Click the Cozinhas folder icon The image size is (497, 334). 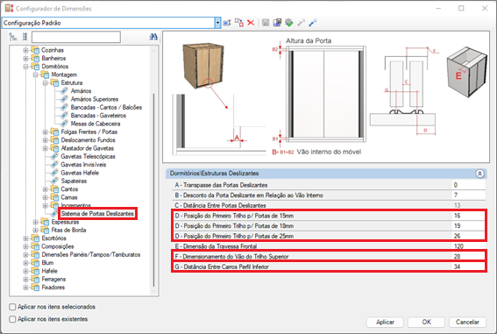point(35,50)
